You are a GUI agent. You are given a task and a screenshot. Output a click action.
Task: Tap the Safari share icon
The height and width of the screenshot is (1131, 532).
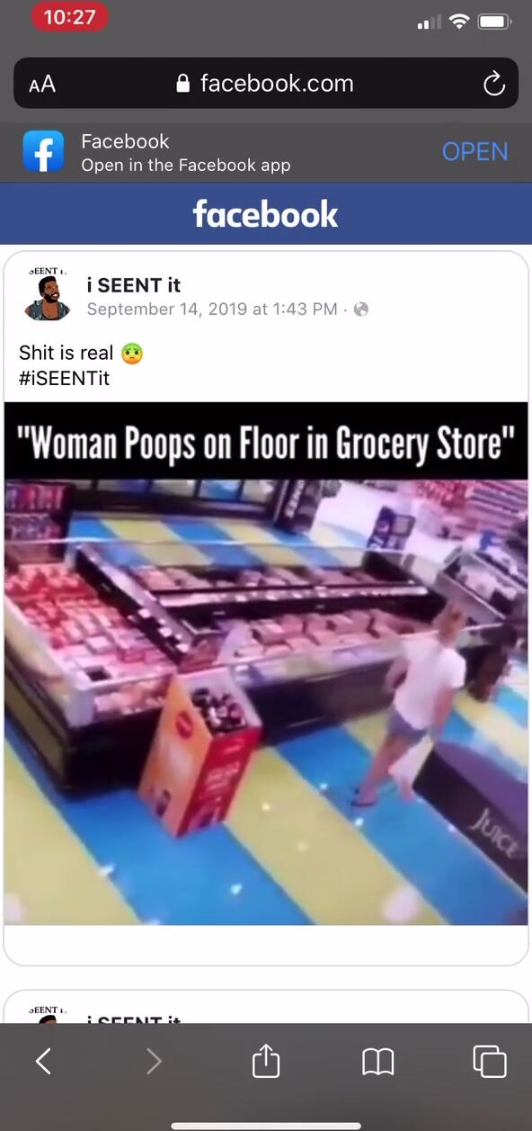pyautogui.click(x=266, y=1061)
